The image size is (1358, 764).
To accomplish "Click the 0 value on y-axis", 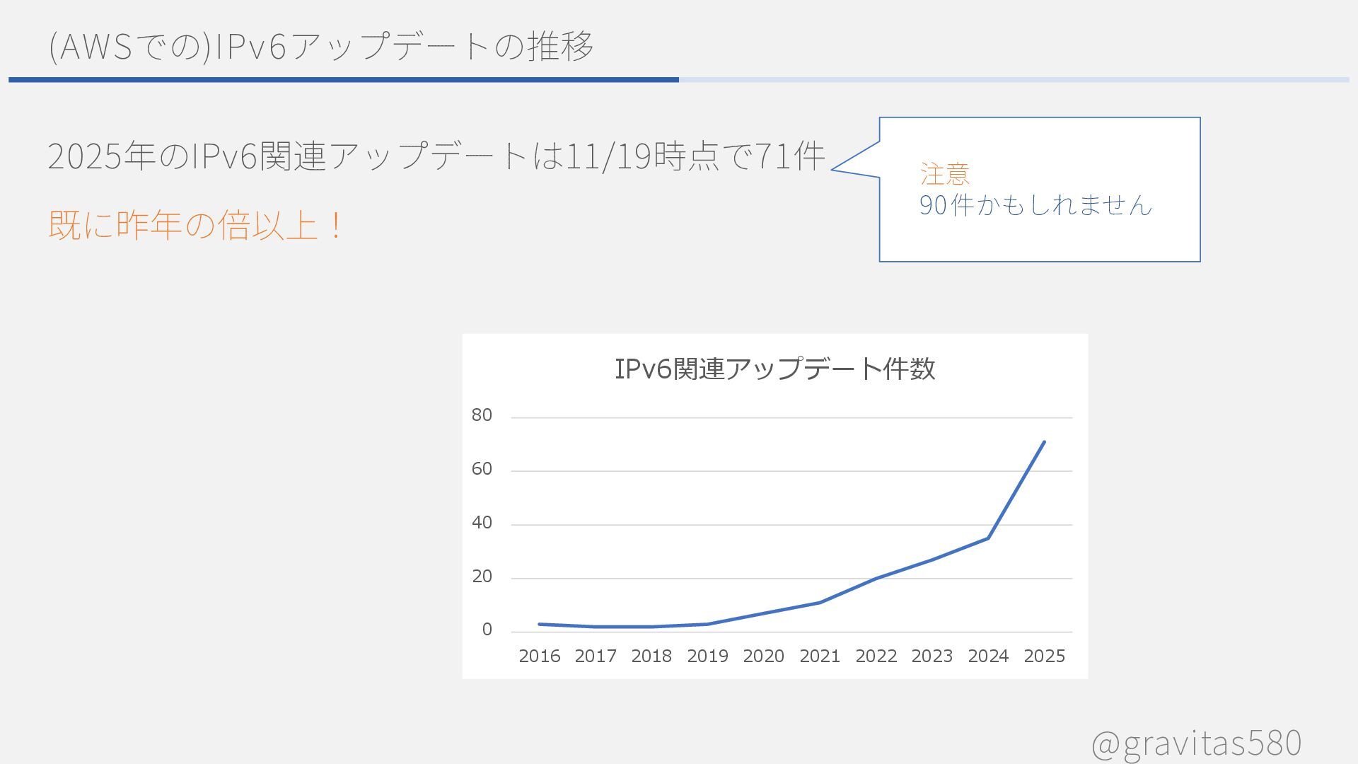I will pos(487,630).
